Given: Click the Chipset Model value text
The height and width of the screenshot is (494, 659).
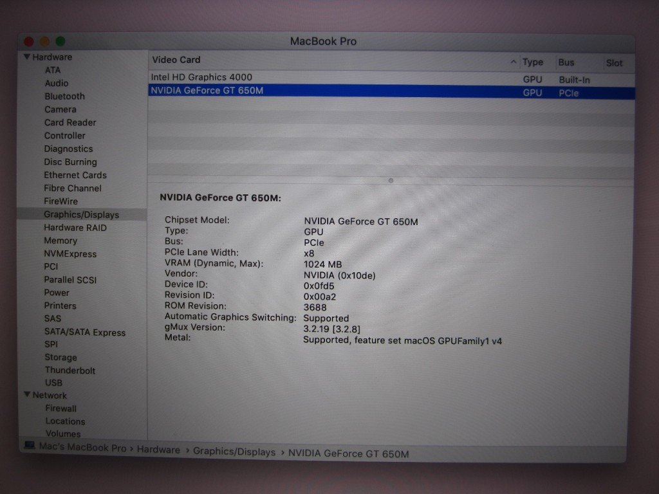Looking at the screenshot, I should point(361,221).
